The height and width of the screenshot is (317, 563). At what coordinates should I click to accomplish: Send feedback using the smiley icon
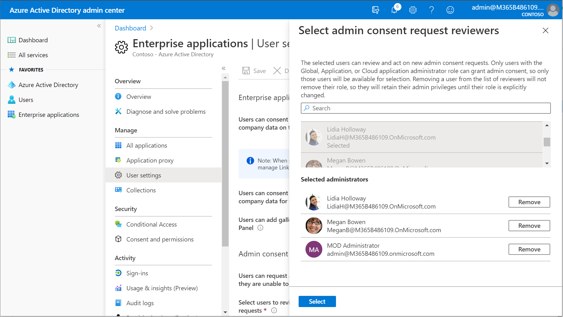pyautogui.click(x=450, y=10)
